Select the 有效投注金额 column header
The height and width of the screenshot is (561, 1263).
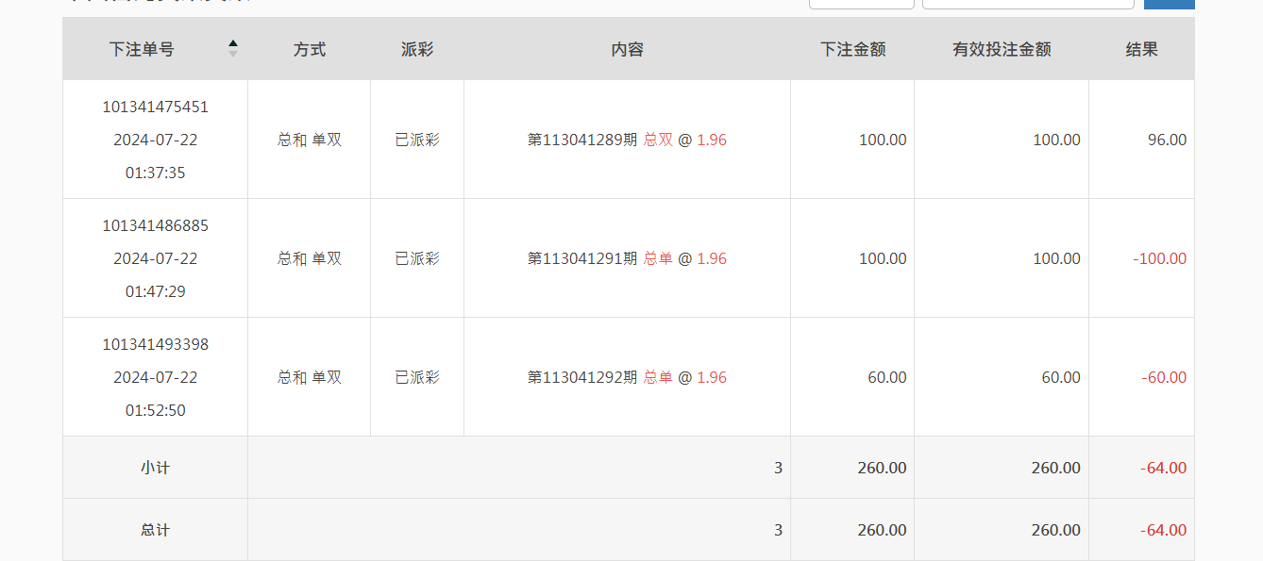pos(1002,50)
